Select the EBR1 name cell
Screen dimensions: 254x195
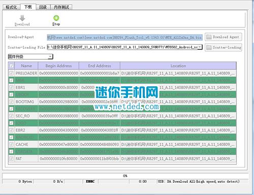tap(26, 87)
